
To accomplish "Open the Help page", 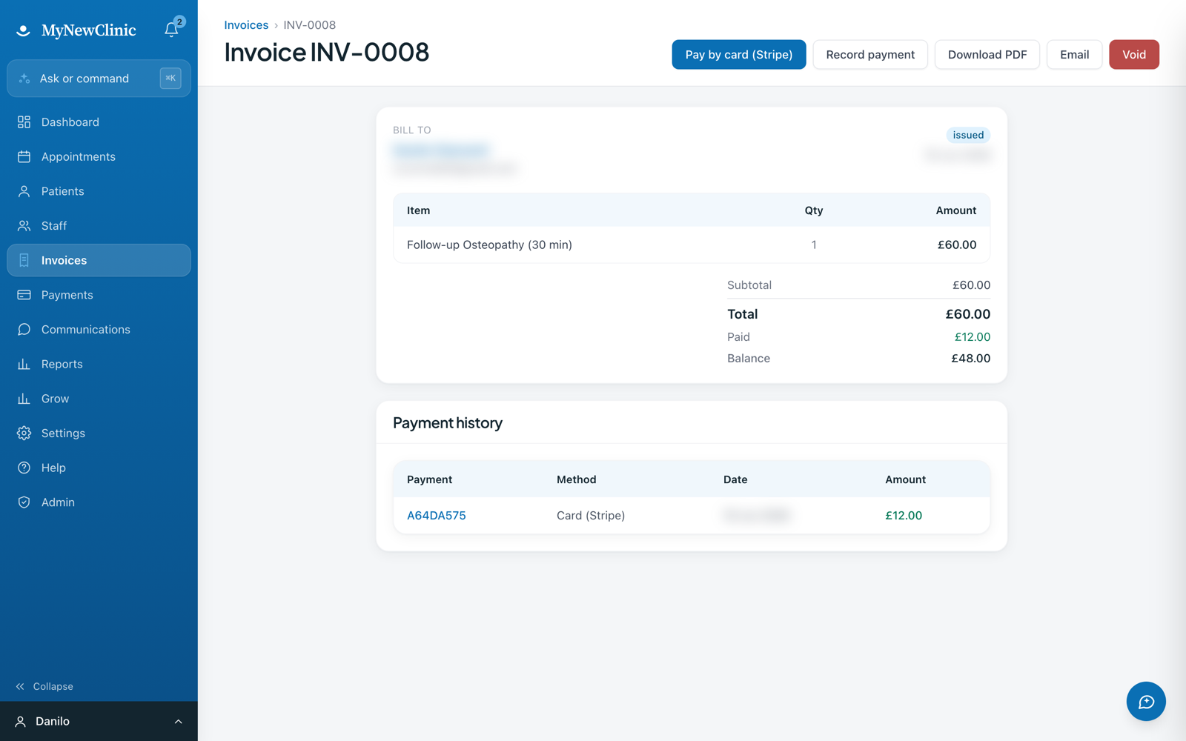I will pyautogui.click(x=99, y=468).
